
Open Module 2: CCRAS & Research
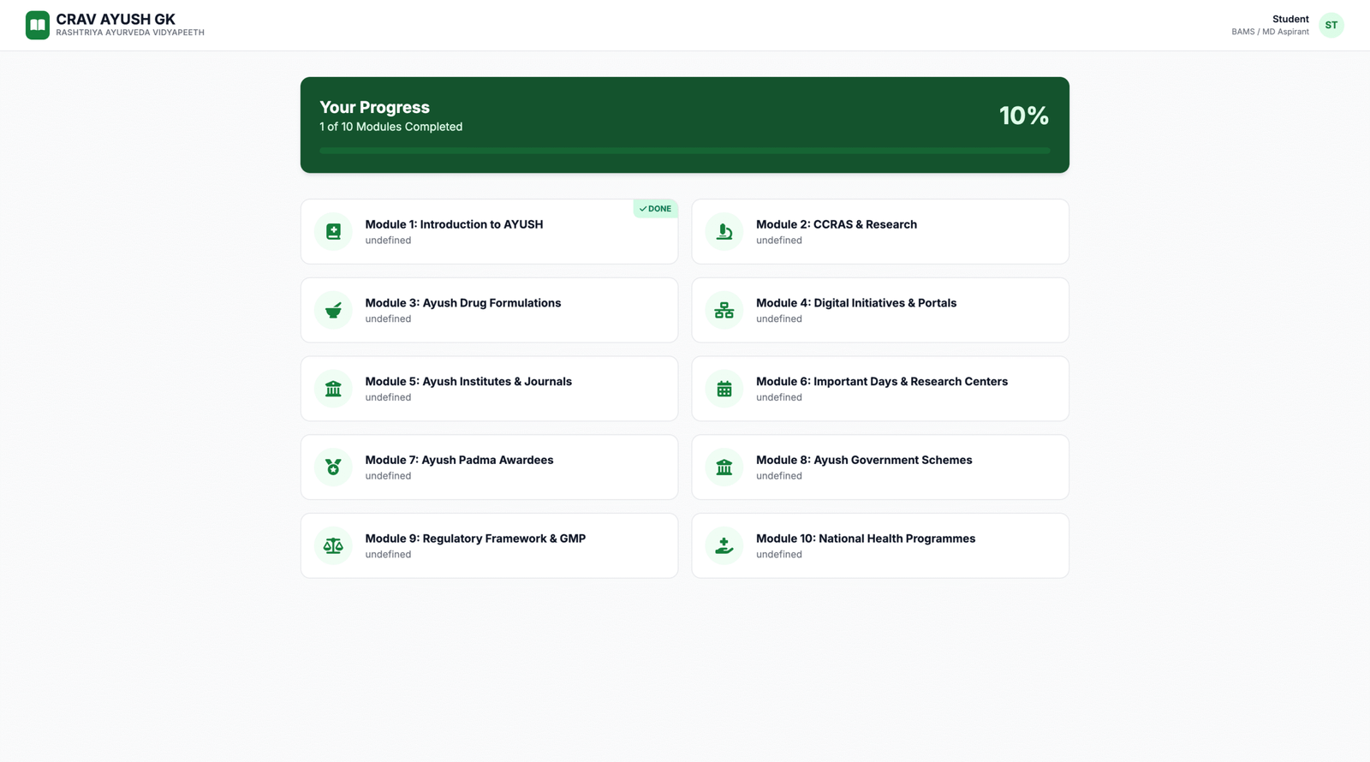[836, 224]
